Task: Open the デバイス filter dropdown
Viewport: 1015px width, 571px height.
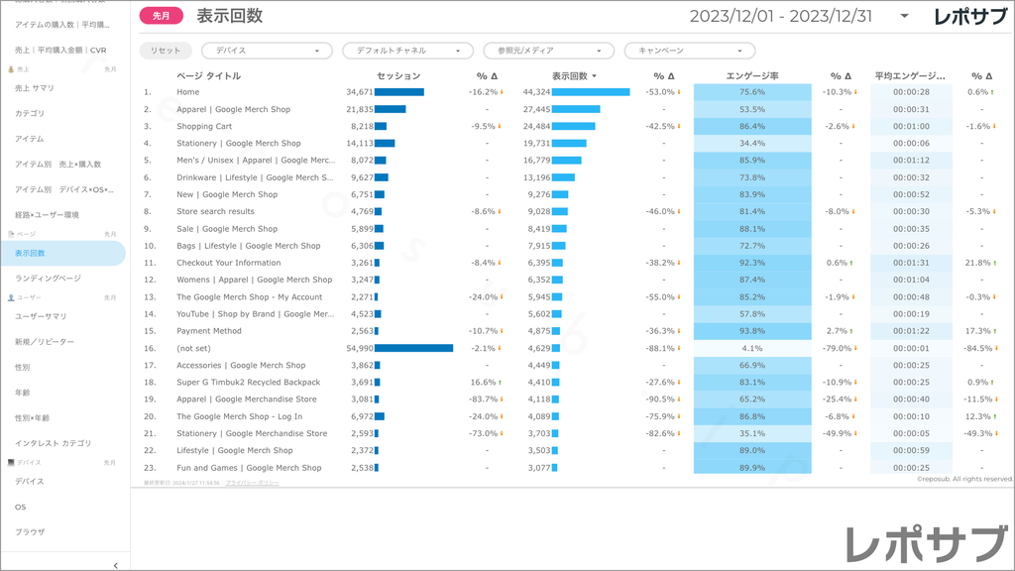Action: tap(267, 51)
